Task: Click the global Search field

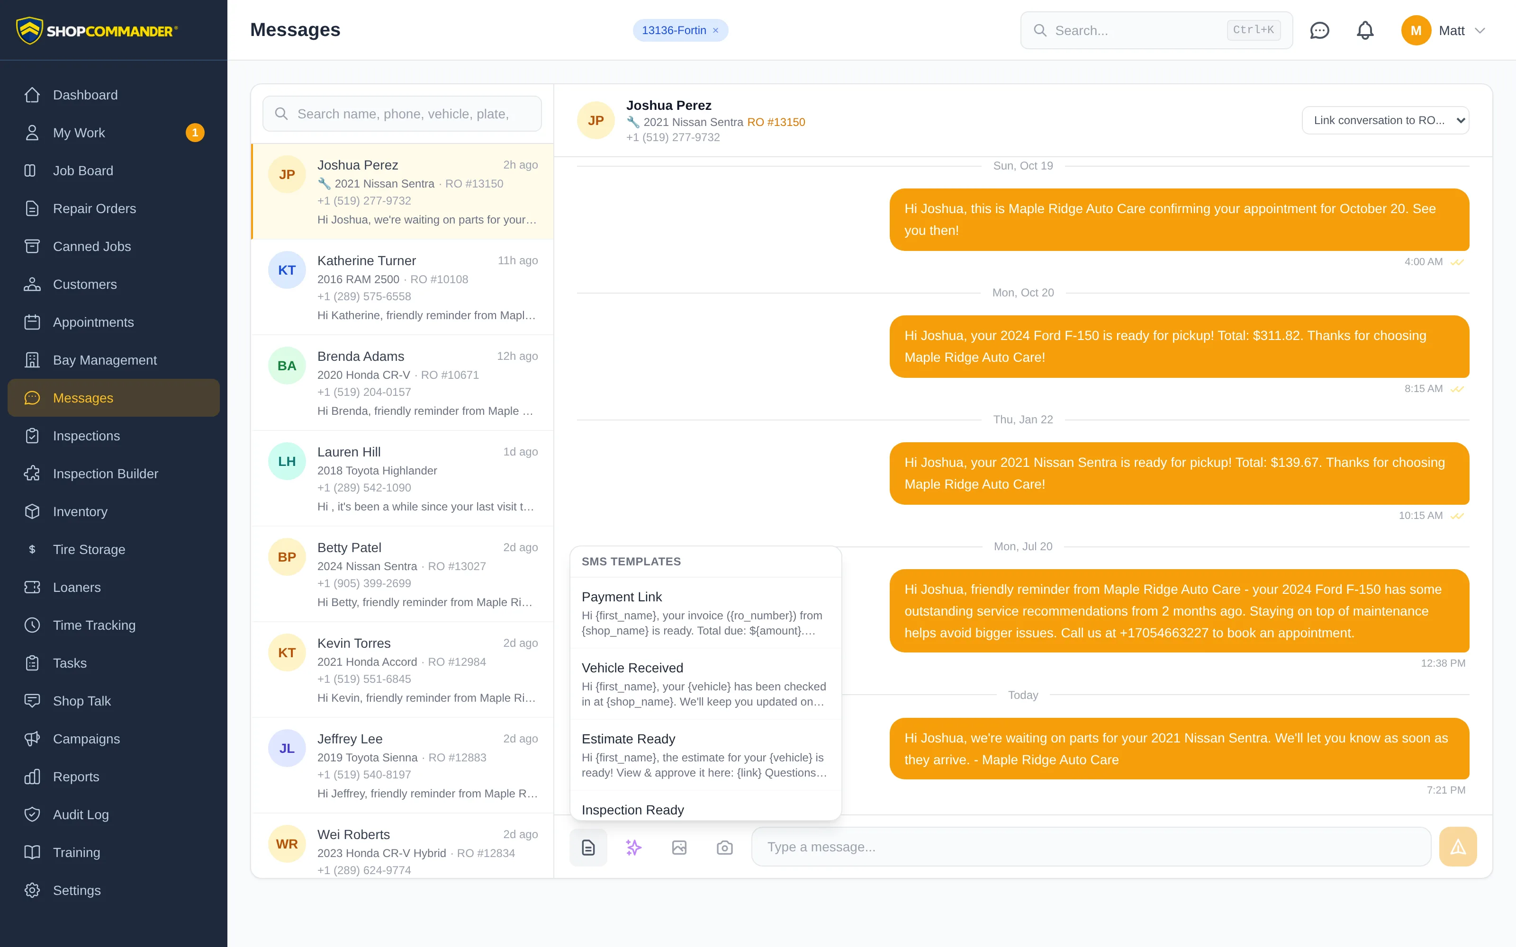Action: tap(1156, 30)
